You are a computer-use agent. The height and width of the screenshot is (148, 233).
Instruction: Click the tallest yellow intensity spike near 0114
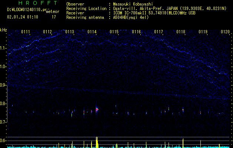pos(97,142)
